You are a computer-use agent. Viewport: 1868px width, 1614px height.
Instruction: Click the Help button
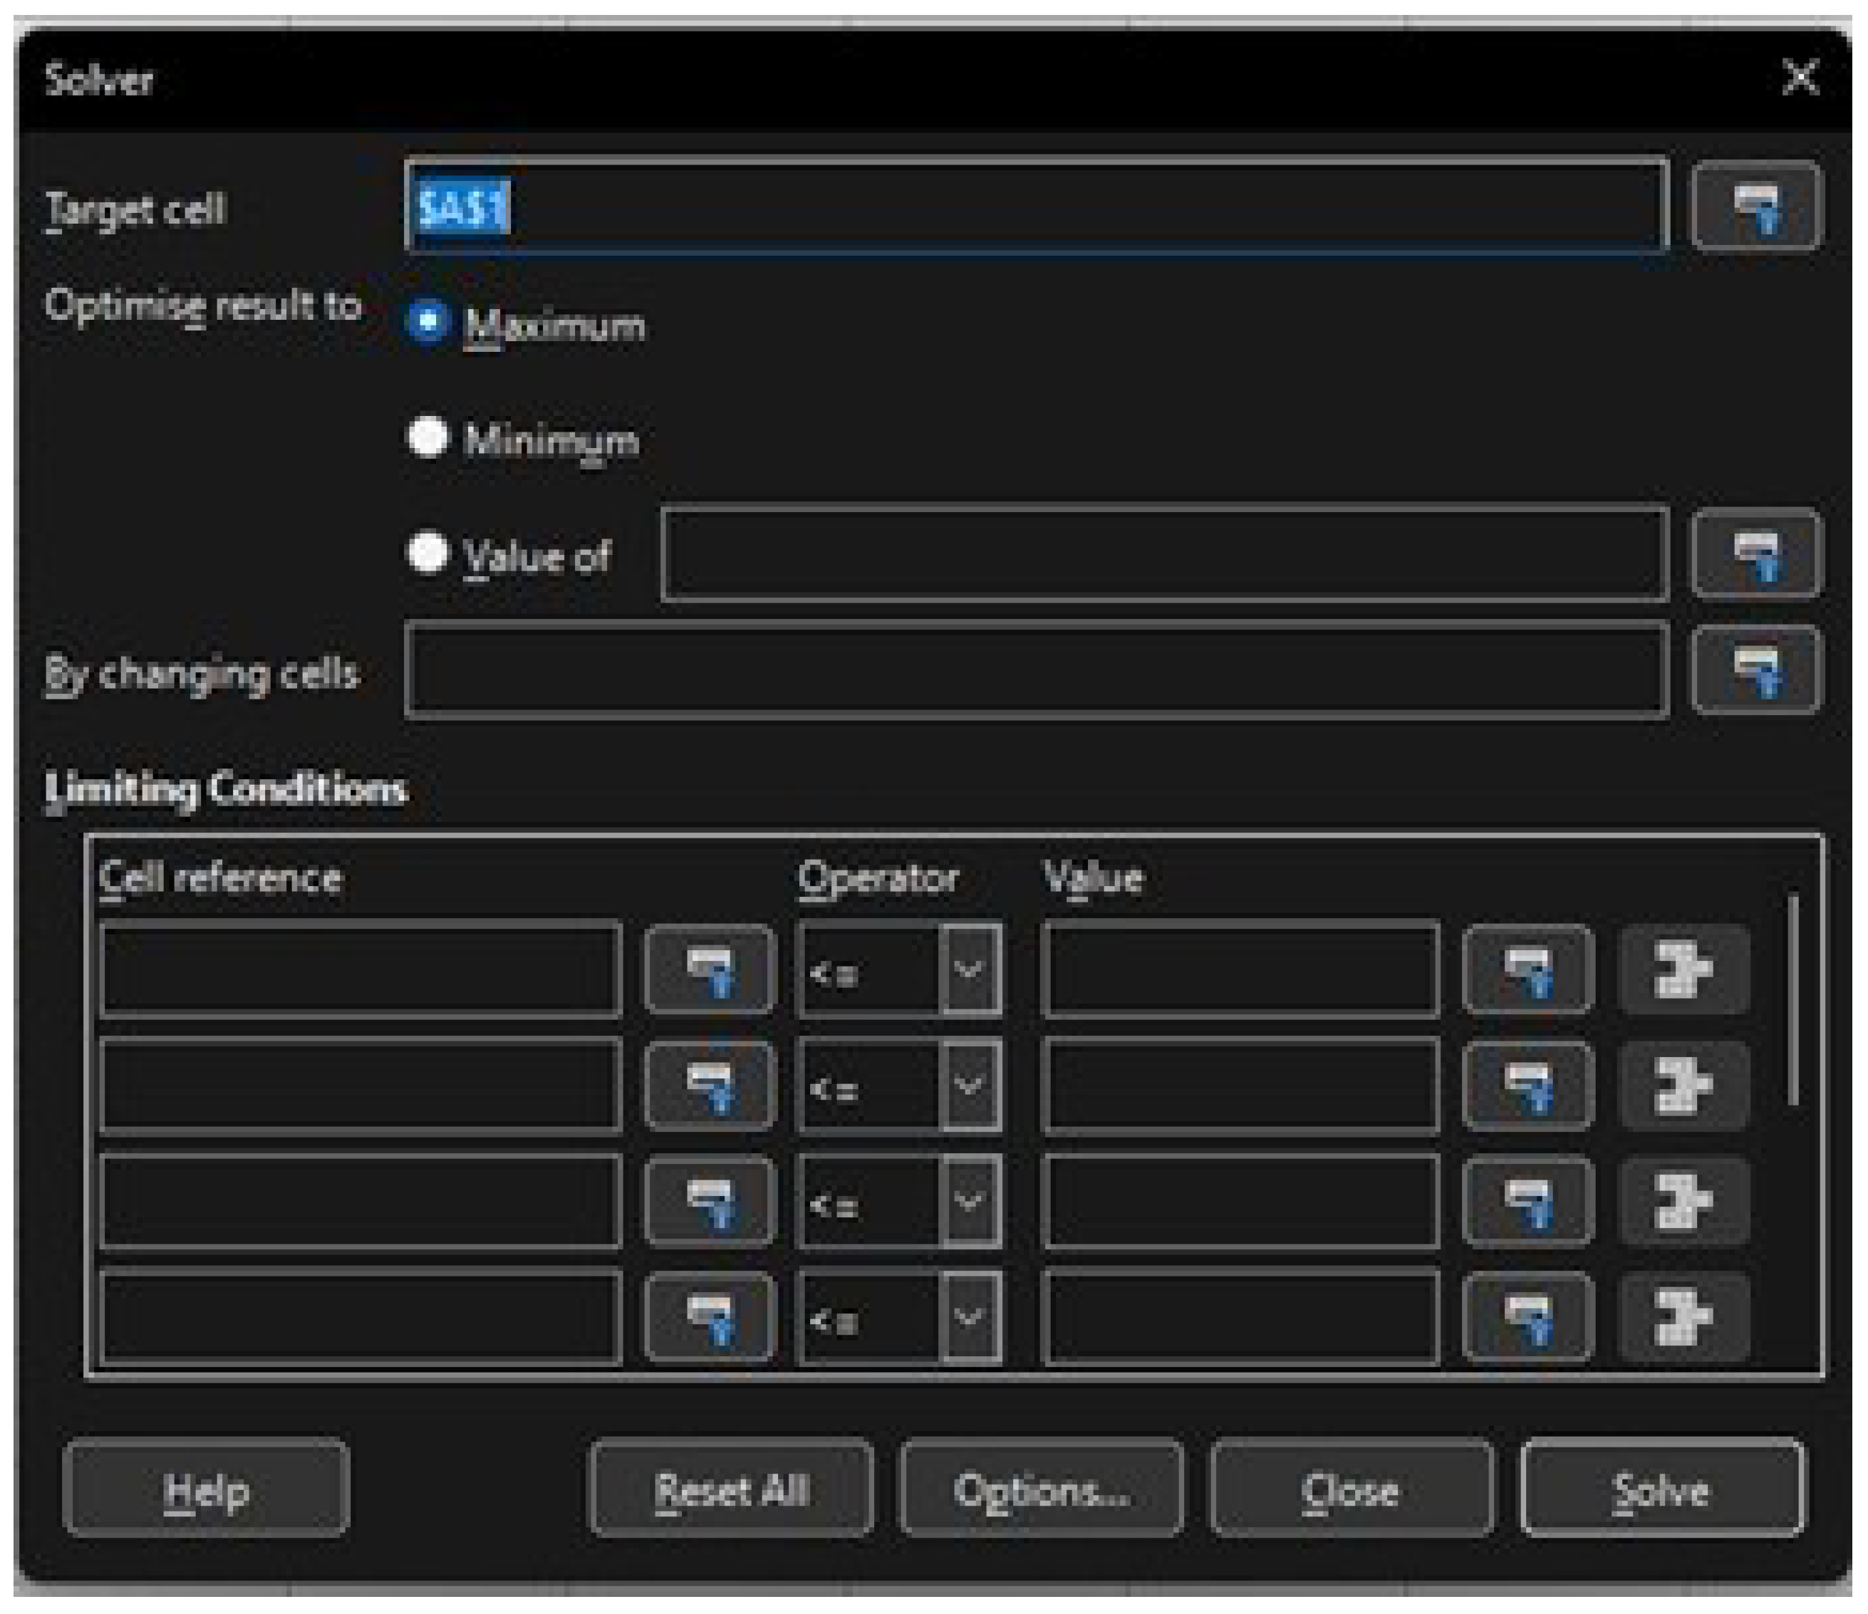click(x=207, y=1491)
